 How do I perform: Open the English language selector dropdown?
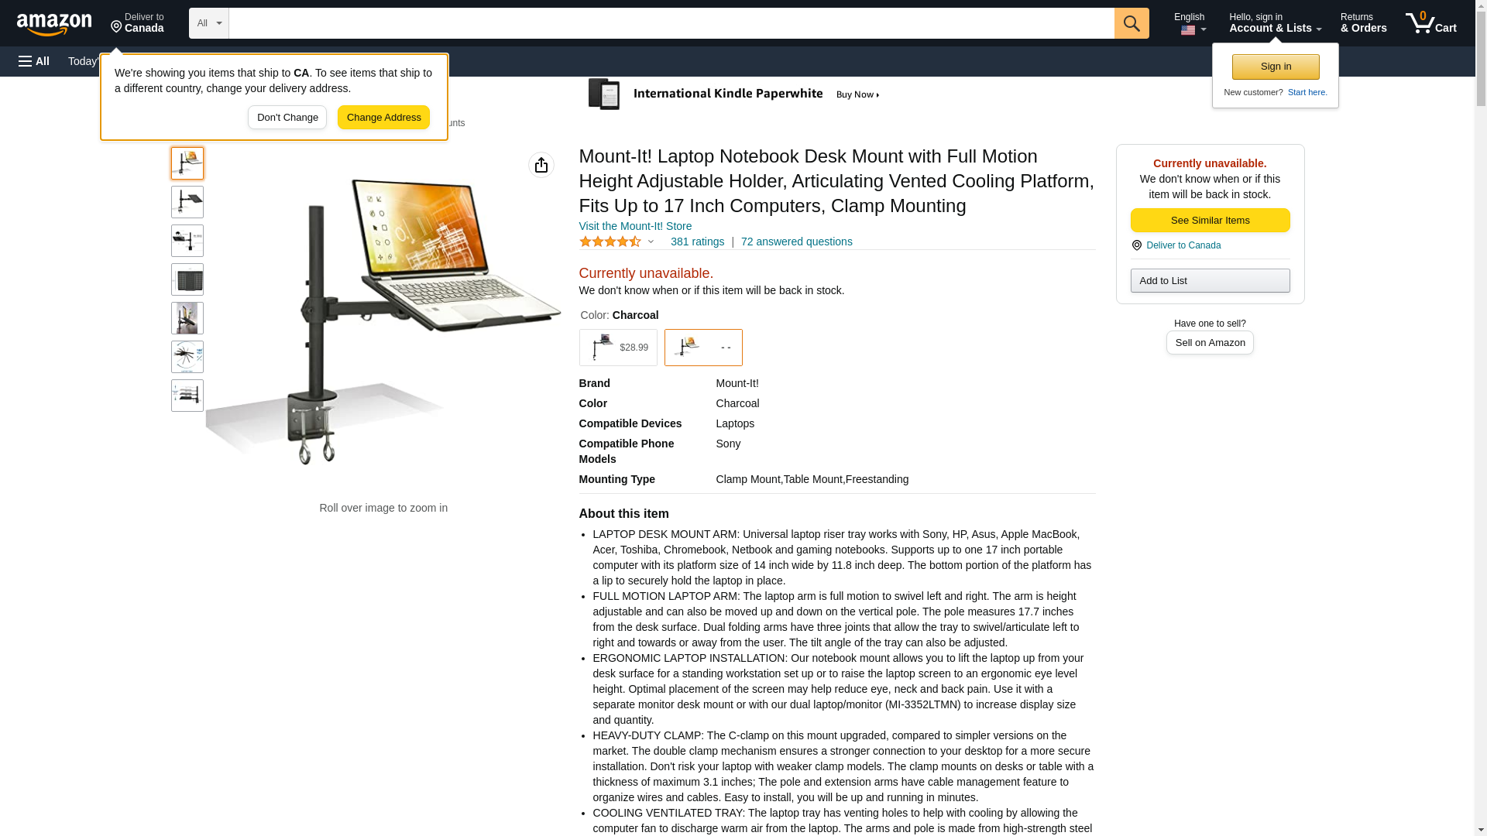point(1190,23)
